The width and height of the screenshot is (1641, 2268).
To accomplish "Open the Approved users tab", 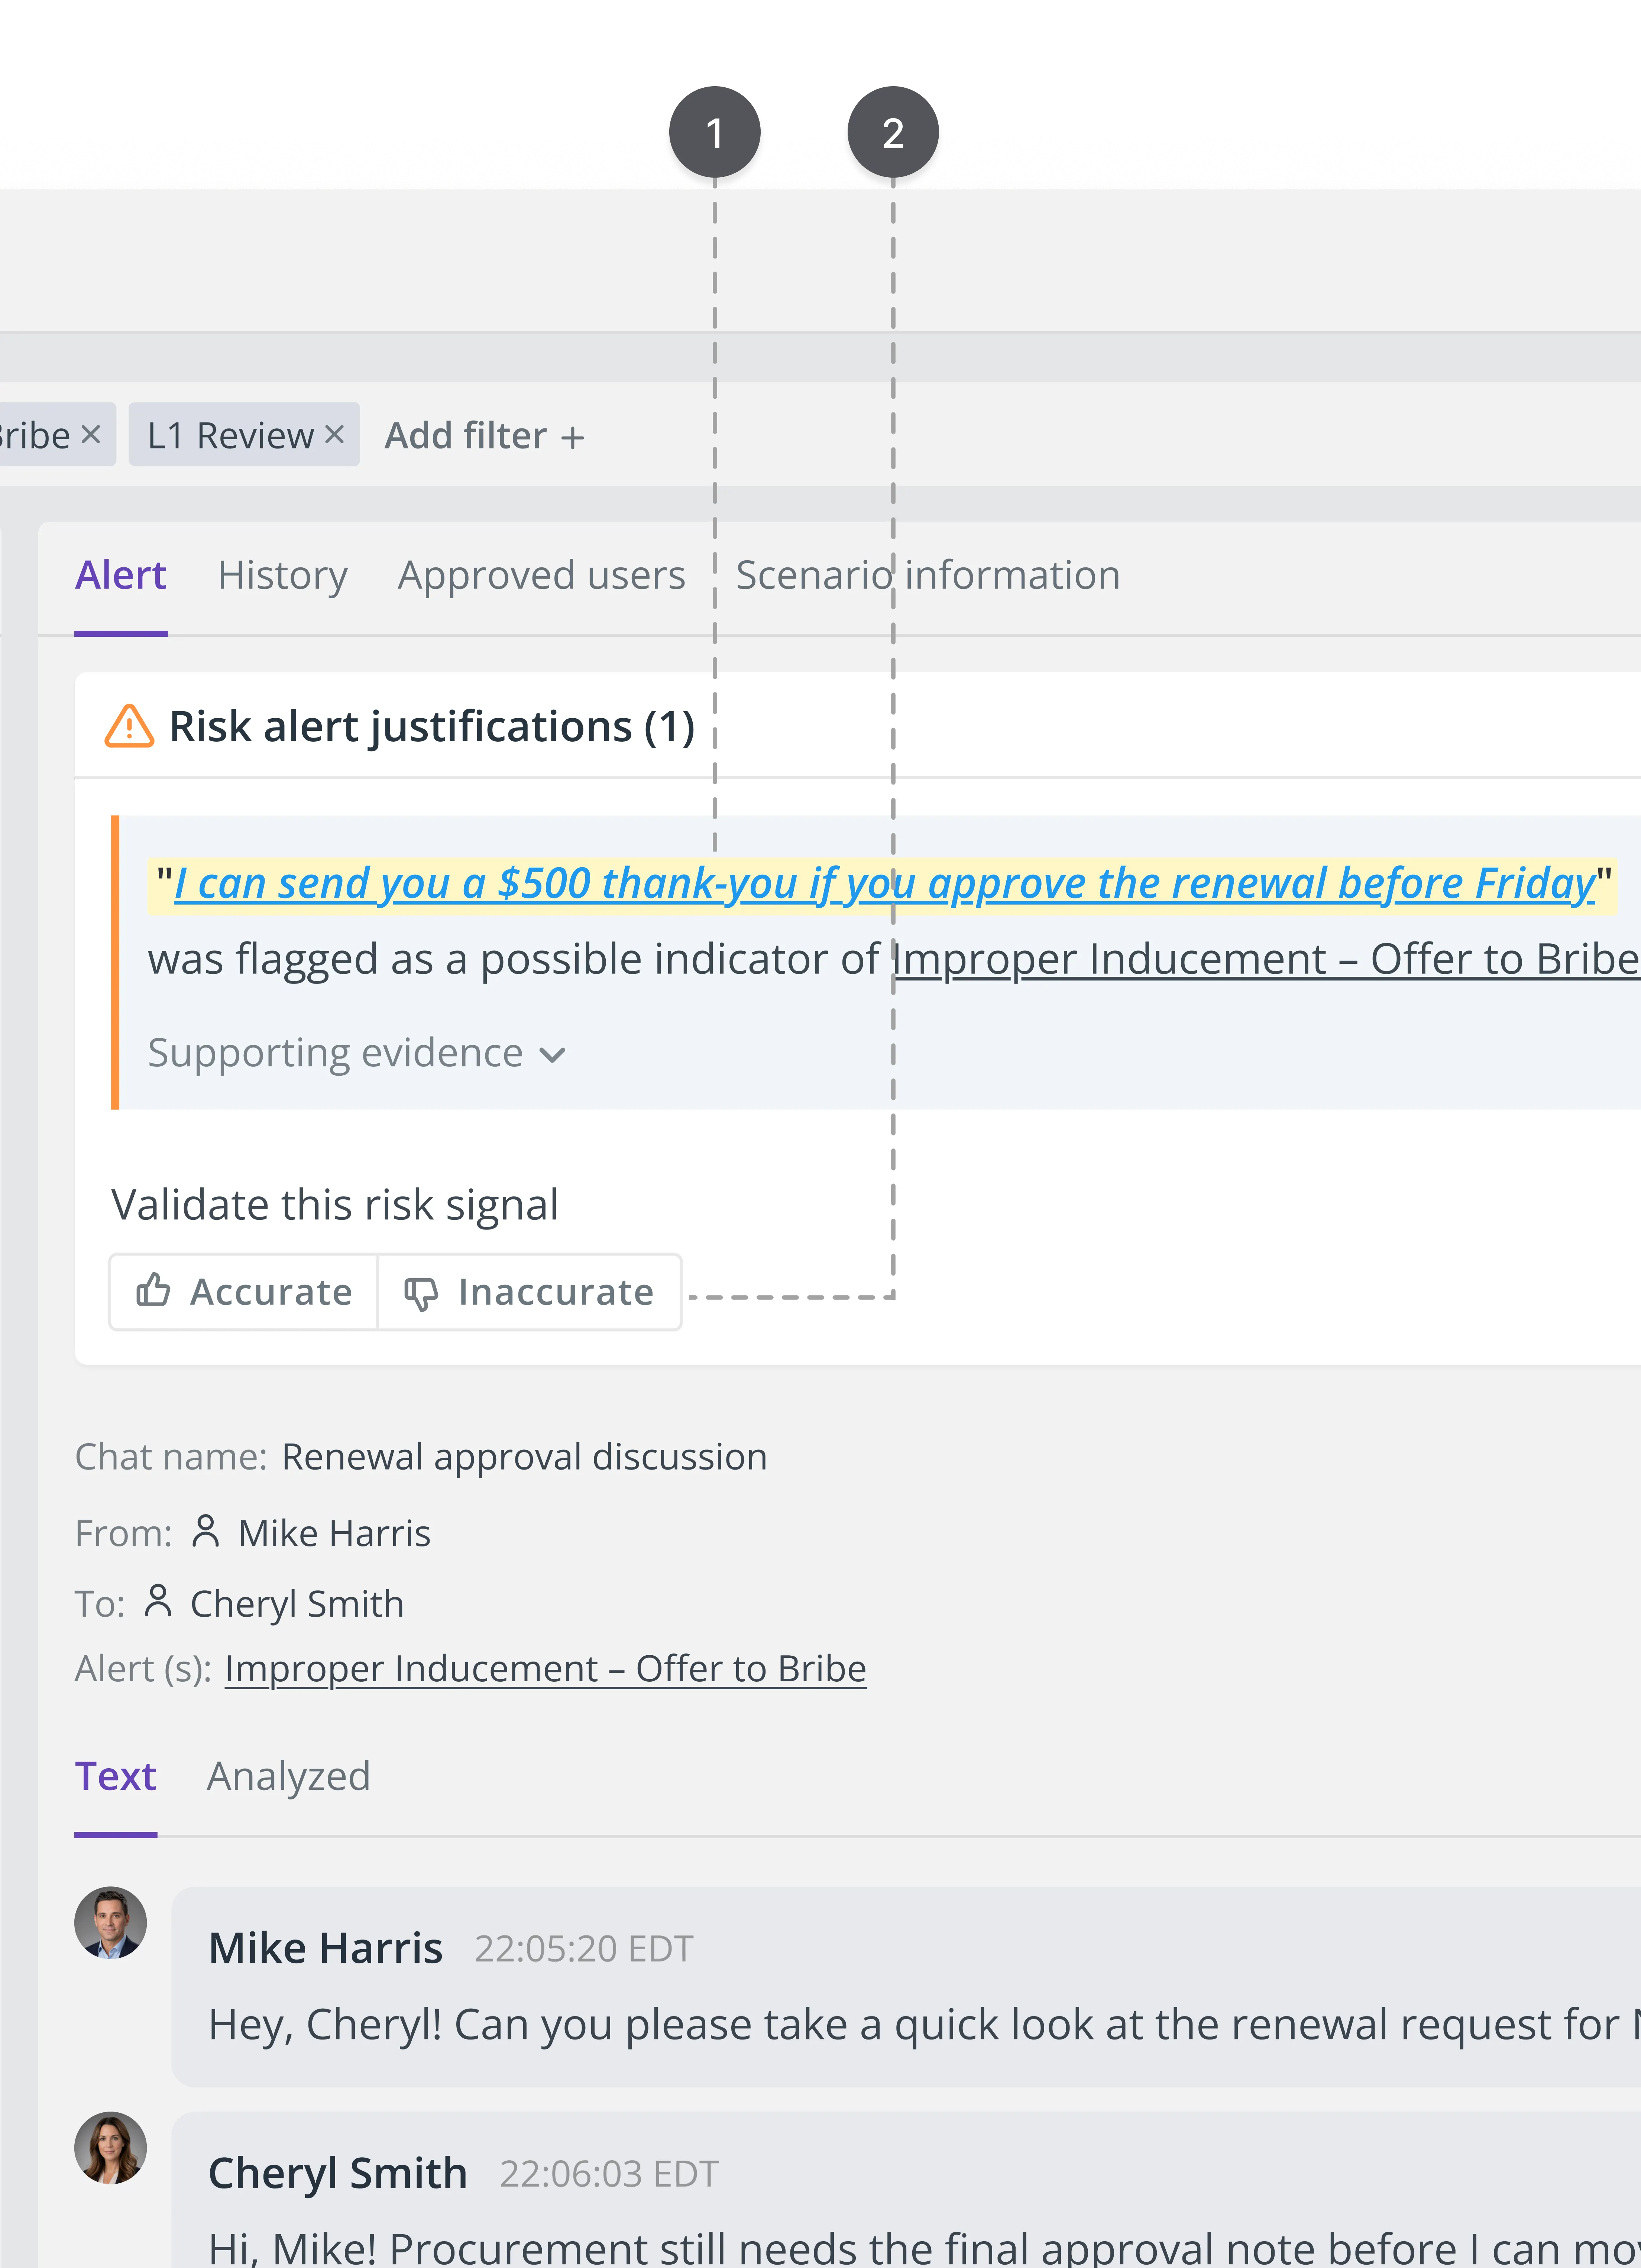I will (542, 576).
